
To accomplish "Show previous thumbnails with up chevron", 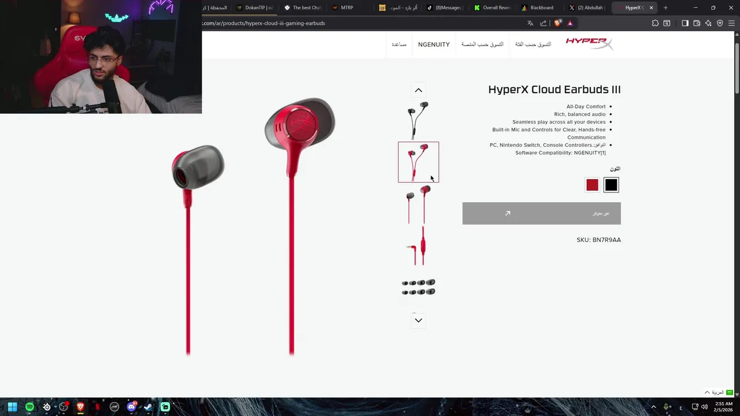I will click(419, 90).
